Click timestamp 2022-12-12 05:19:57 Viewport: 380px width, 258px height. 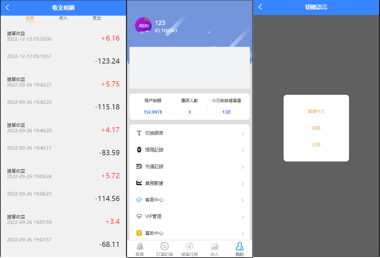(29, 56)
